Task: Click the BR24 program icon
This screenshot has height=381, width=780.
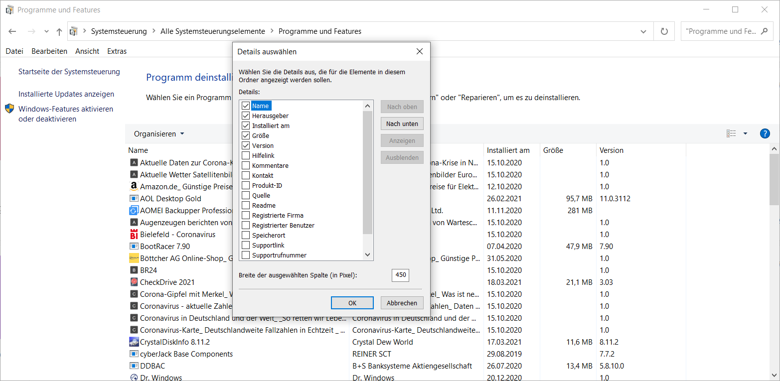Action: [x=134, y=270]
